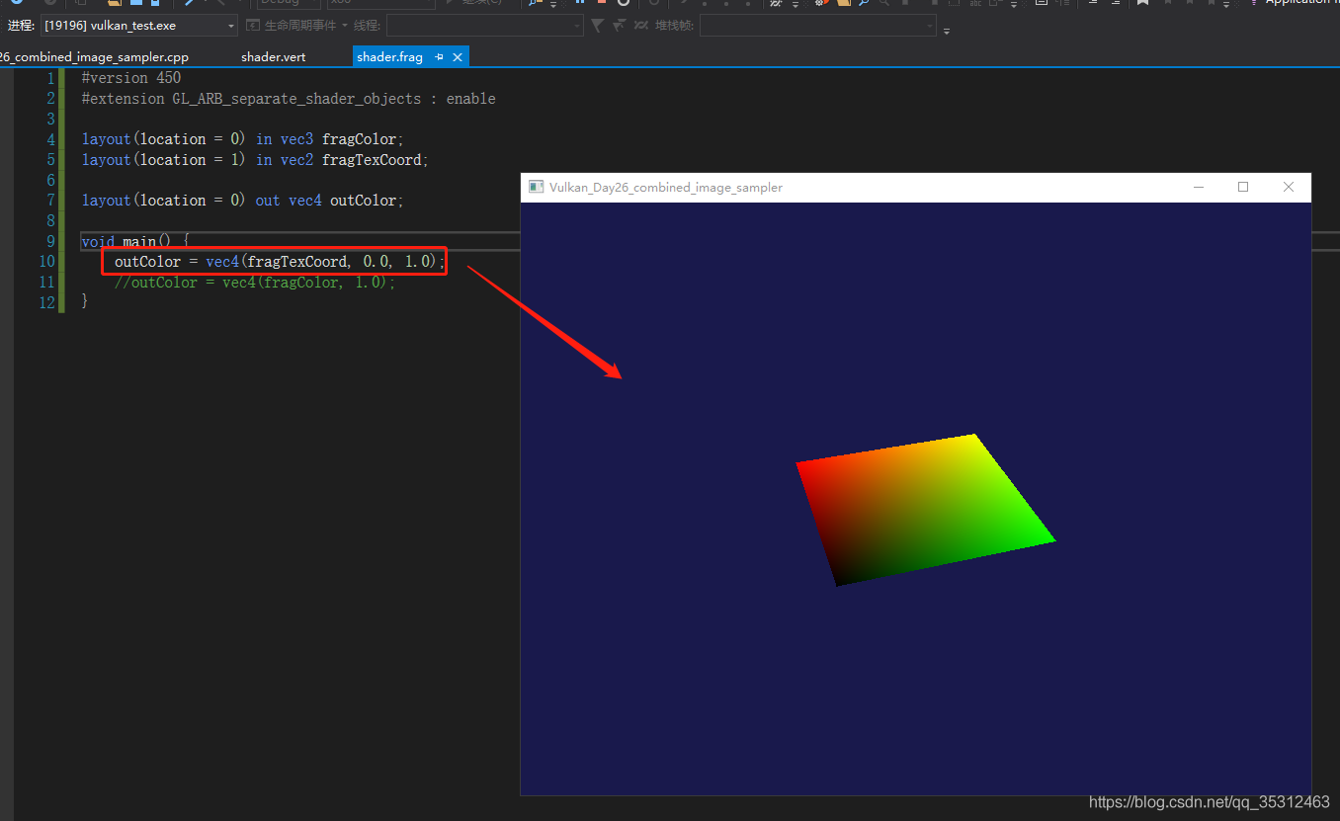
Task: Open toolbar overflow options after stack frame box
Action: tap(947, 31)
